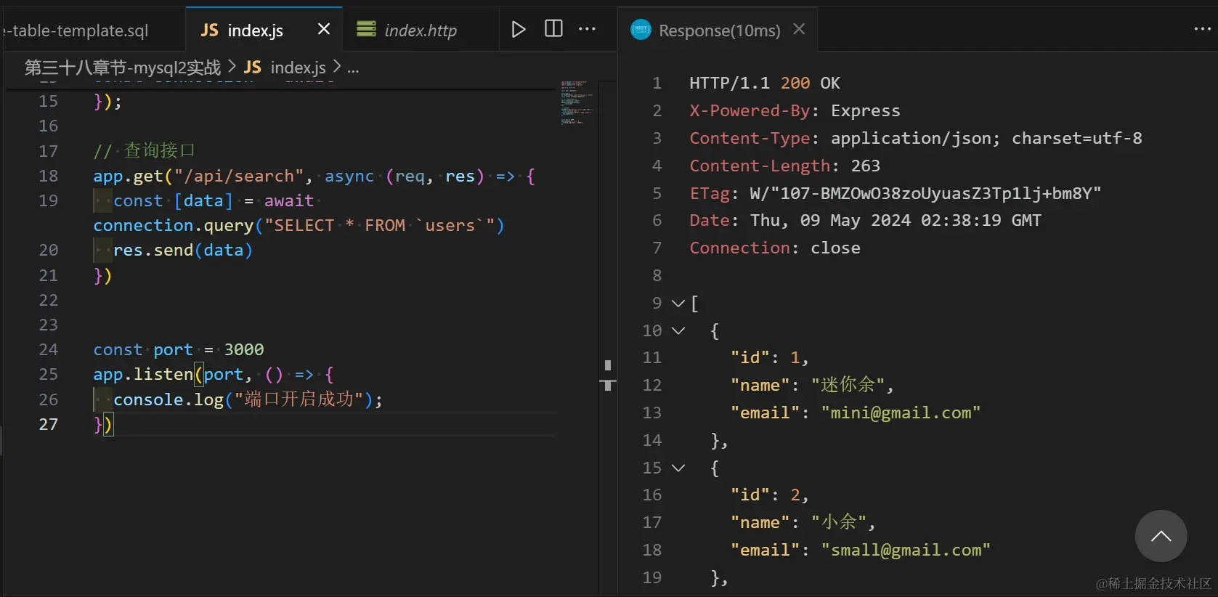
Task: Click the code minimap preview
Action: (x=577, y=102)
